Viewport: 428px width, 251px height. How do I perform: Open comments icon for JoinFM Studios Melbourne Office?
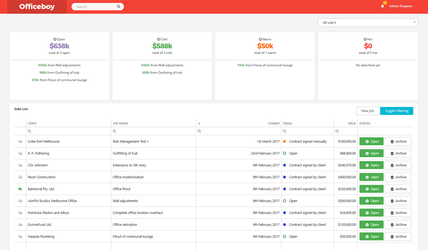(x=20, y=201)
